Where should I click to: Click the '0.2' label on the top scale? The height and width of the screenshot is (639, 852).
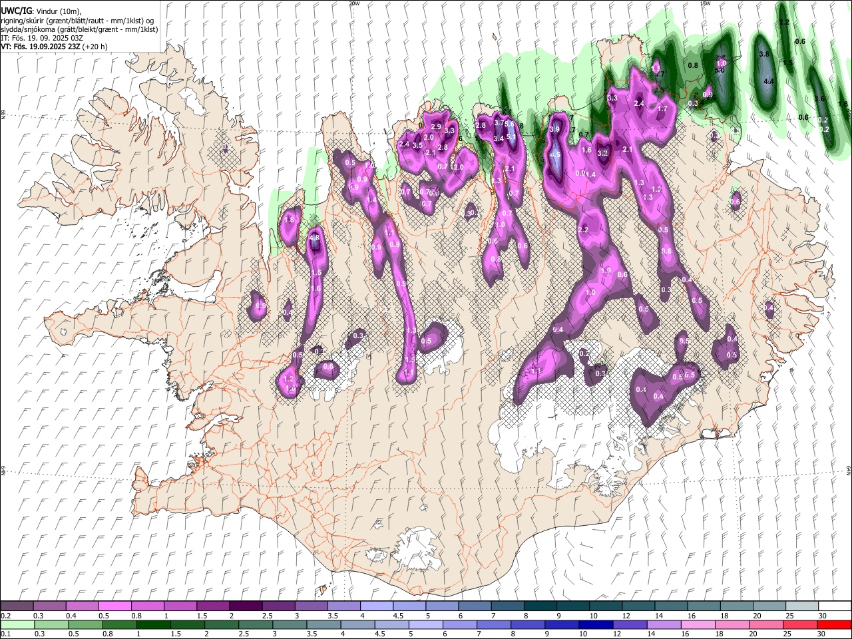pos(5,616)
